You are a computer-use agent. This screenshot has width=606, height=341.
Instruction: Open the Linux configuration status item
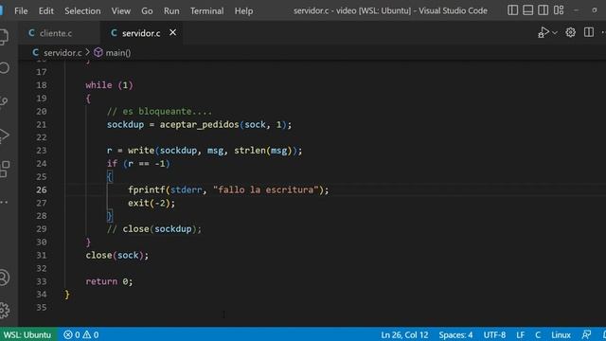click(561, 334)
